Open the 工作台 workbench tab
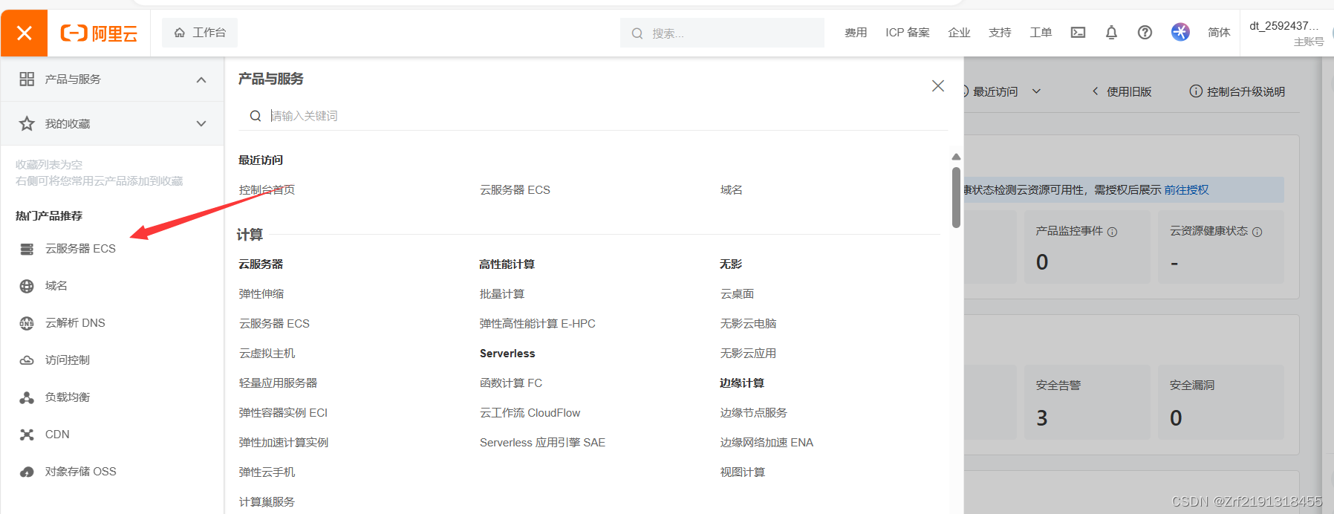This screenshot has height=514, width=1334. coord(200,33)
